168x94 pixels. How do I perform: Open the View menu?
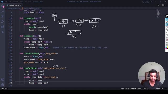[22, 2]
